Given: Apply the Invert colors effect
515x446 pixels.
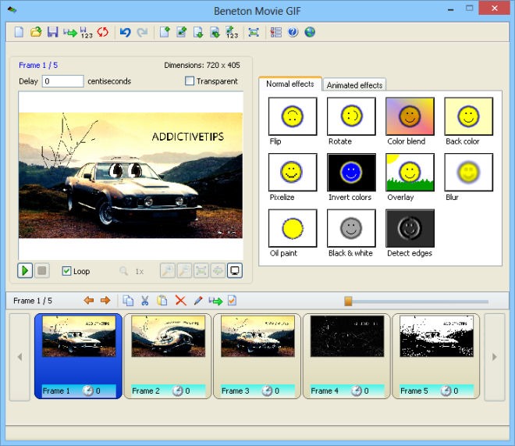Looking at the screenshot, I should pos(351,172).
